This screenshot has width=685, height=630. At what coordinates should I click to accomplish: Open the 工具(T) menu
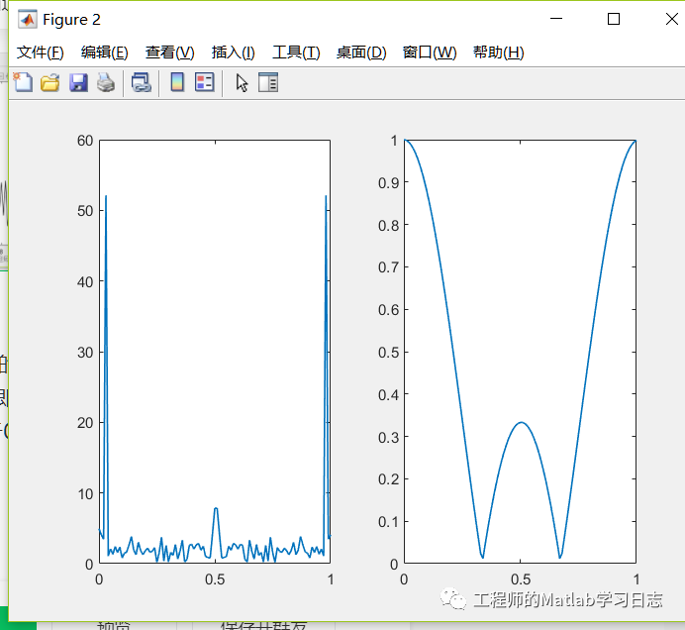click(296, 52)
